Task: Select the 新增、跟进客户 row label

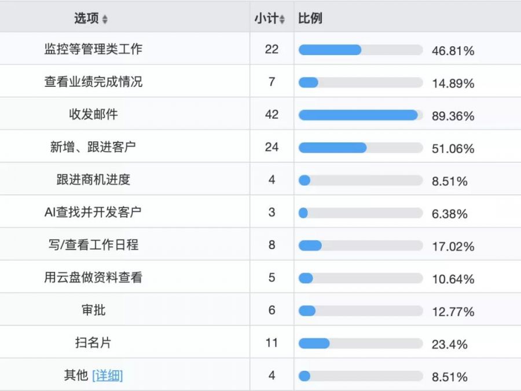Action: pos(93,147)
